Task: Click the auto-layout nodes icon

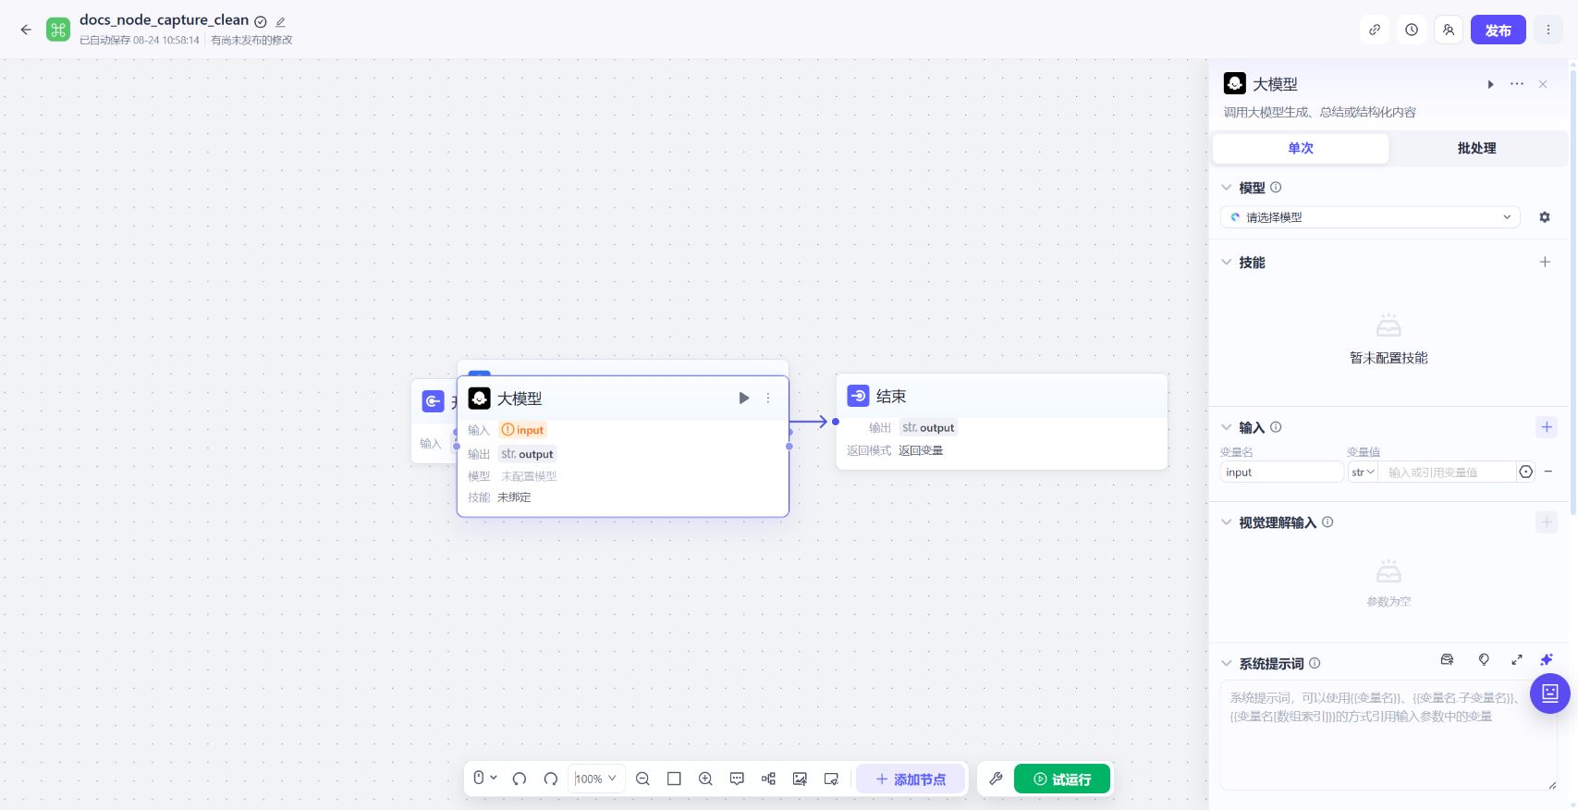Action: point(768,779)
